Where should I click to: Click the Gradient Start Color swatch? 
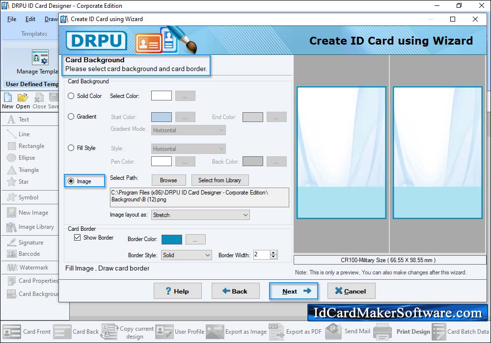coord(162,117)
